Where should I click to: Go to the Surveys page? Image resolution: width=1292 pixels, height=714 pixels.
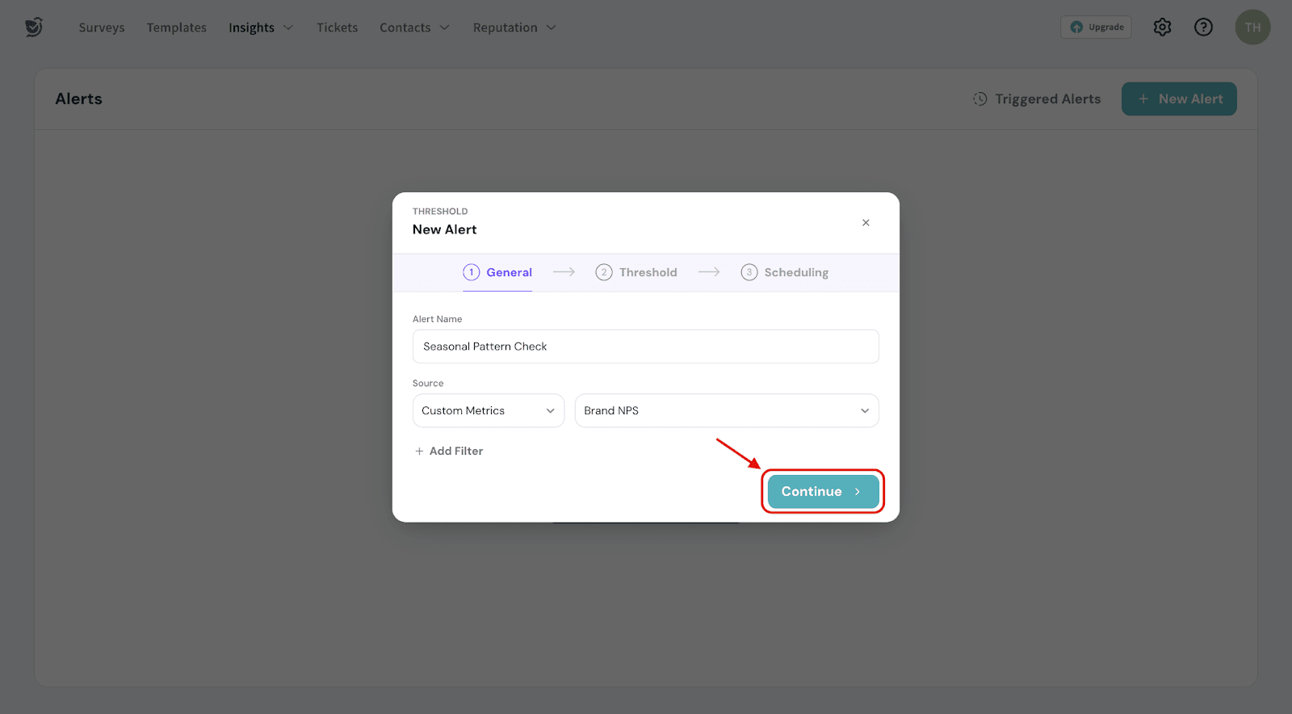(x=102, y=27)
